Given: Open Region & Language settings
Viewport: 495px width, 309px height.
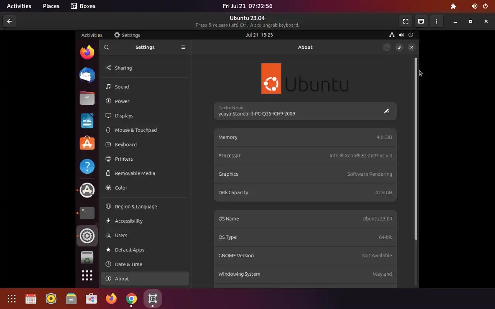Looking at the screenshot, I should (145, 207).
